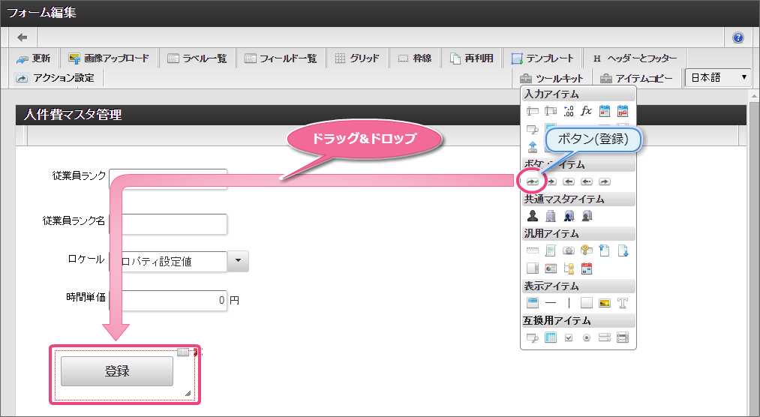This screenshot has height=417, width=760.
Task: Open the アイテムコピー panel
Action: [636, 79]
